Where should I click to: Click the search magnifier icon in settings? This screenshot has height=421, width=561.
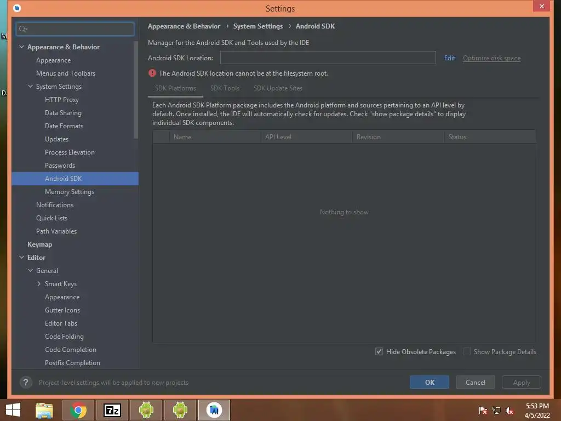(23, 29)
